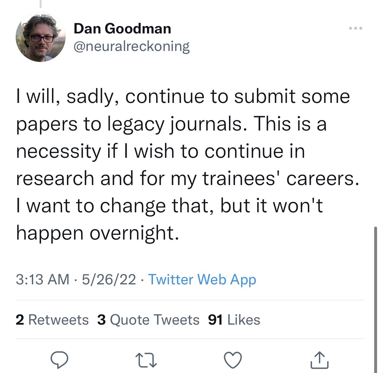This screenshot has height=373, width=380.
Task: Click the 5/26/22 date
Action: [x=109, y=280]
